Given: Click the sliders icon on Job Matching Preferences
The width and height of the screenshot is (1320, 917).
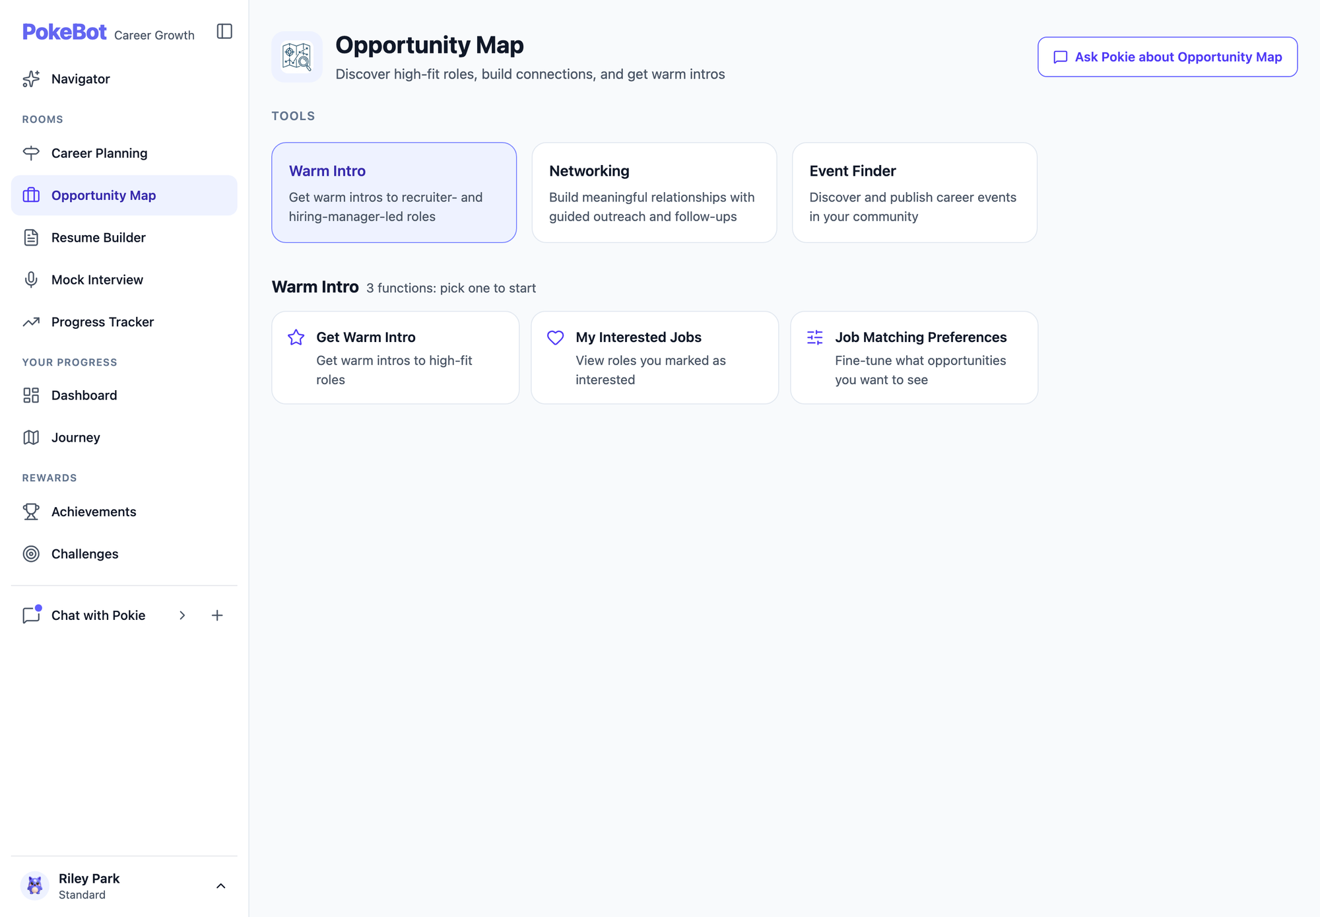Looking at the screenshot, I should [815, 337].
